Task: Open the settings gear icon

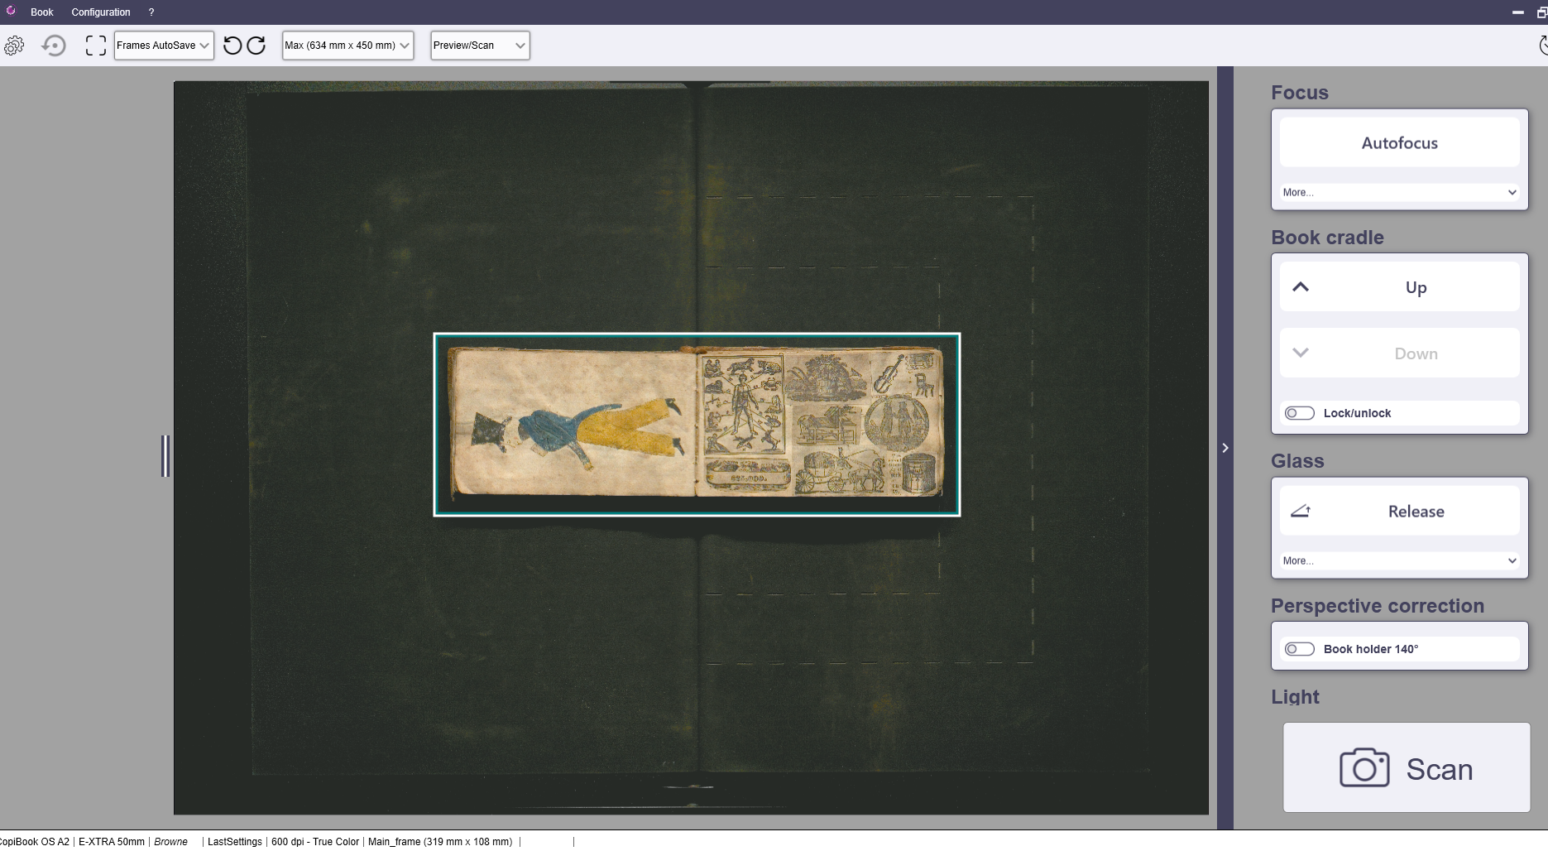Action: click(14, 46)
